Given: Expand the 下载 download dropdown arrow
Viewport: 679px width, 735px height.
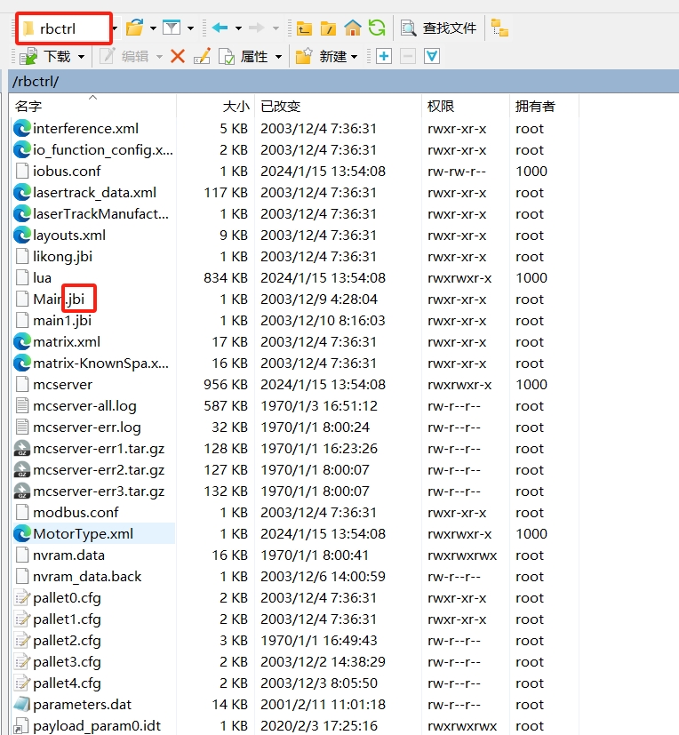Looking at the screenshot, I should point(82,57).
